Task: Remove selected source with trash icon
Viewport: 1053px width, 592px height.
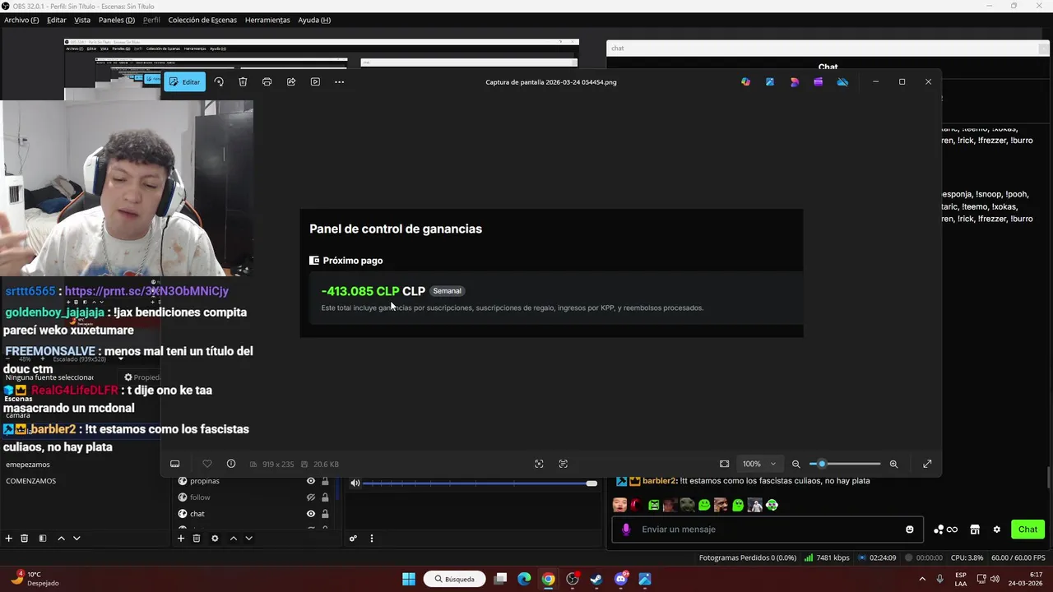Action: [197, 539]
